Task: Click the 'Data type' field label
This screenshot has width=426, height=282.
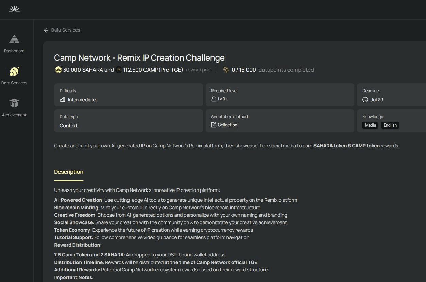Action: 69,117
